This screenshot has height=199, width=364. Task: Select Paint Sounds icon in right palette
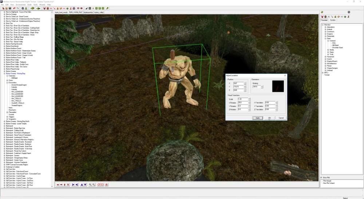pyautogui.click(x=342, y=17)
